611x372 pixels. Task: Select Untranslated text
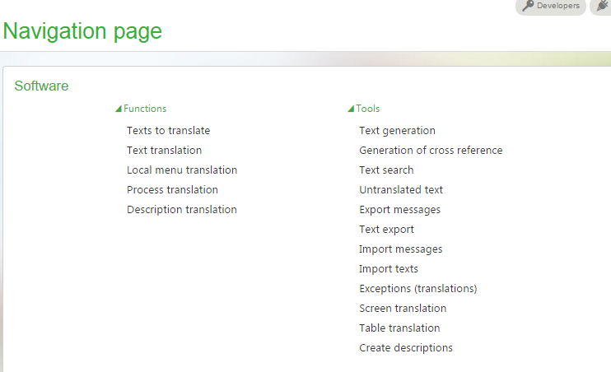(401, 189)
